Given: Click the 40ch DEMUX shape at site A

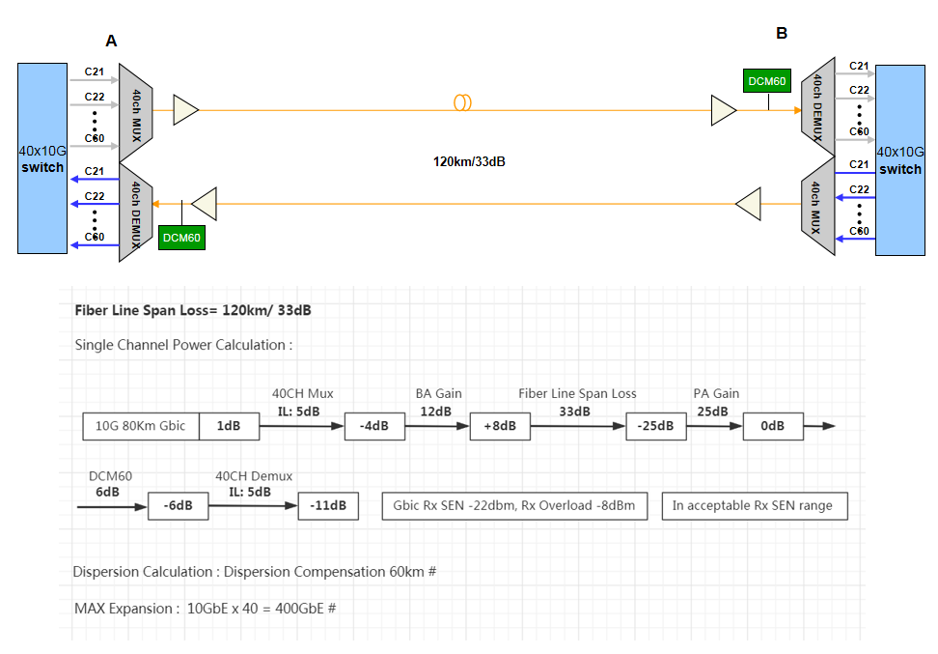Looking at the screenshot, I should [x=136, y=212].
